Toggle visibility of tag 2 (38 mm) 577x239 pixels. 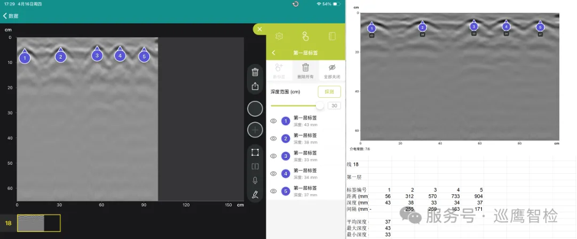(x=273, y=139)
